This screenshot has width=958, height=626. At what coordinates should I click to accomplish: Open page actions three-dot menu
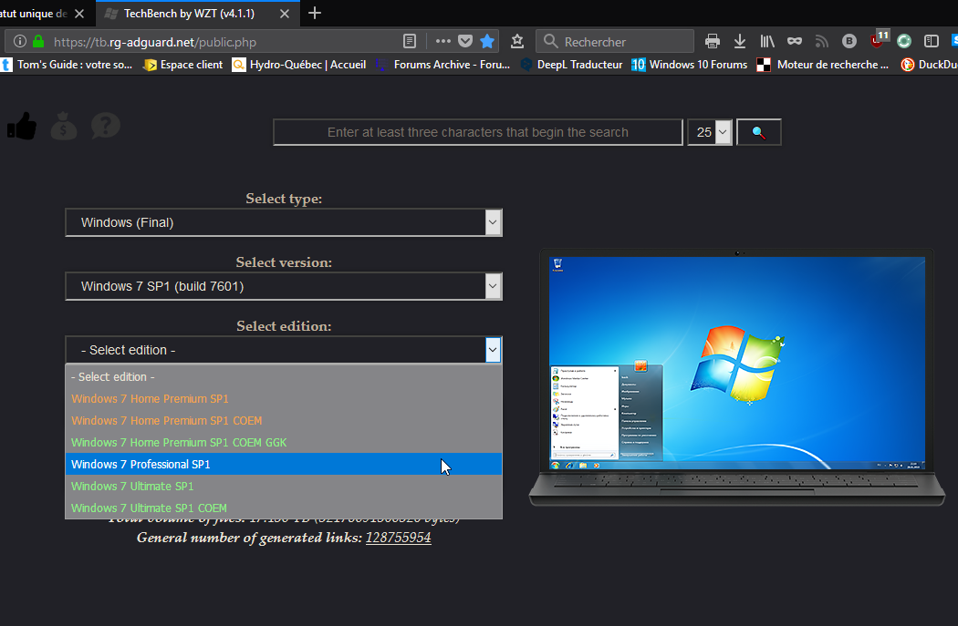pyautogui.click(x=443, y=42)
